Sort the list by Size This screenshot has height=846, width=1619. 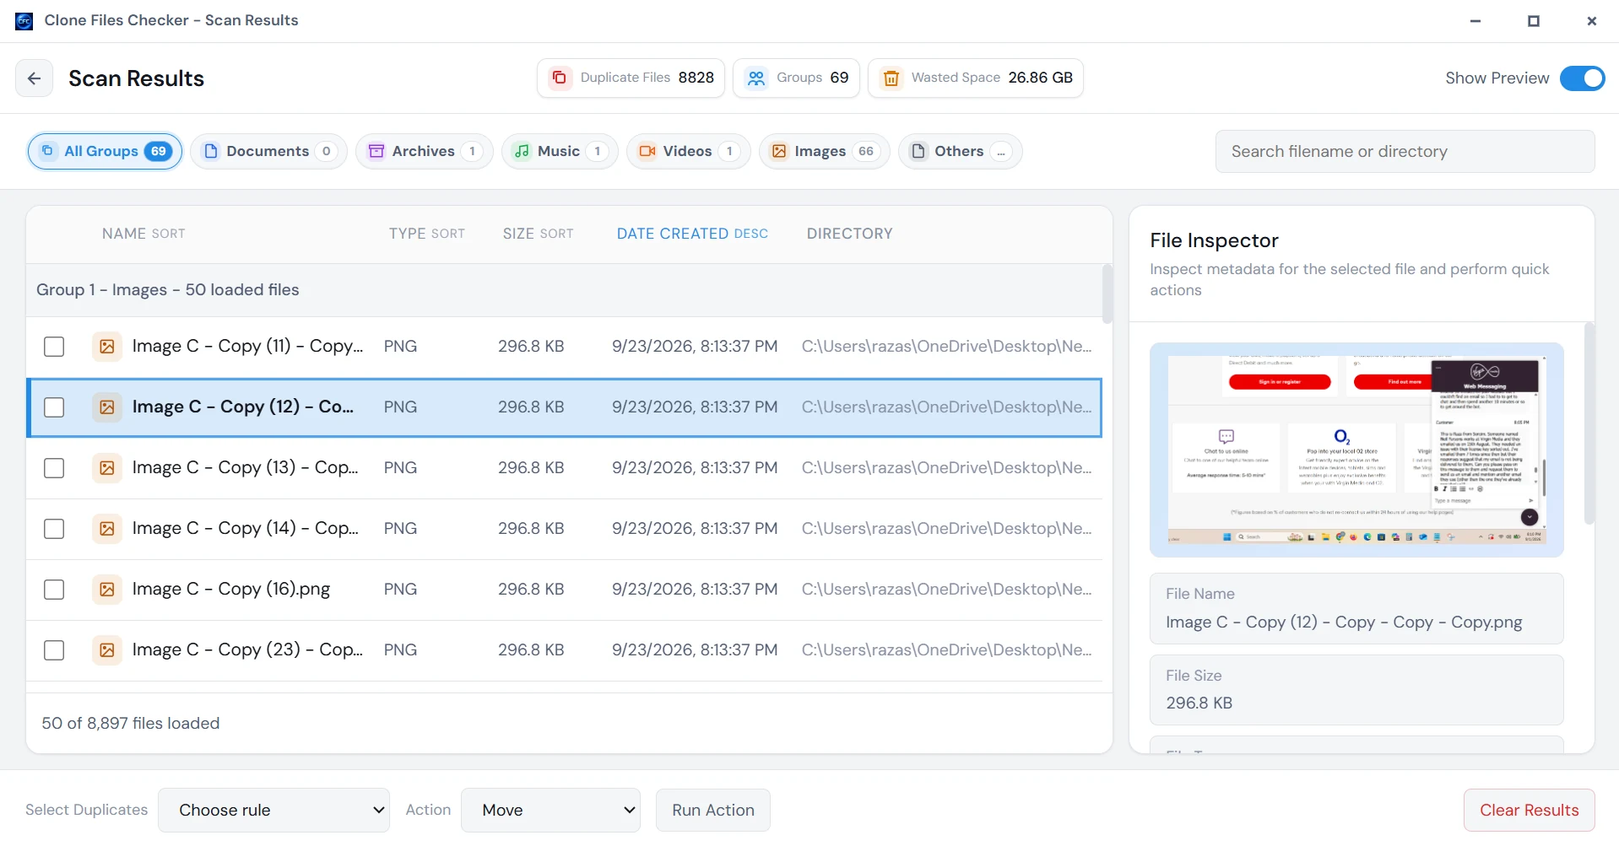point(538,234)
